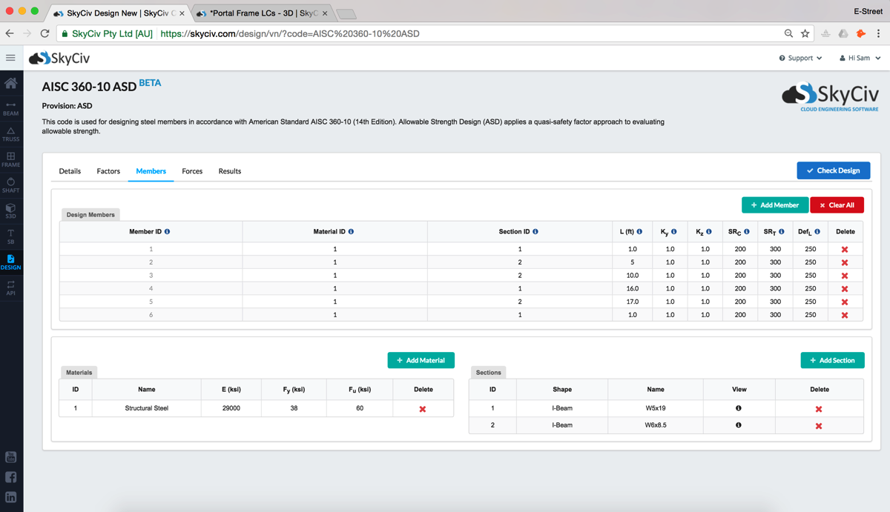Image resolution: width=890 pixels, height=512 pixels.
Task: Go to dashboard home icon in sidebar
Action: coord(11,83)
